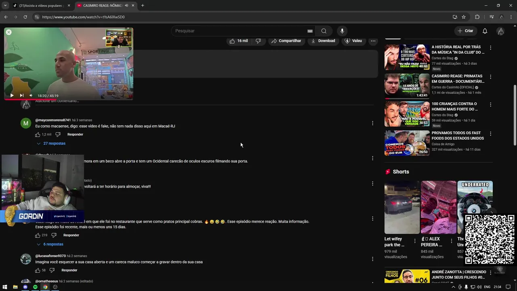
Task: Dislike the mayconmoreno8741 comment
Action: (58, 135)
